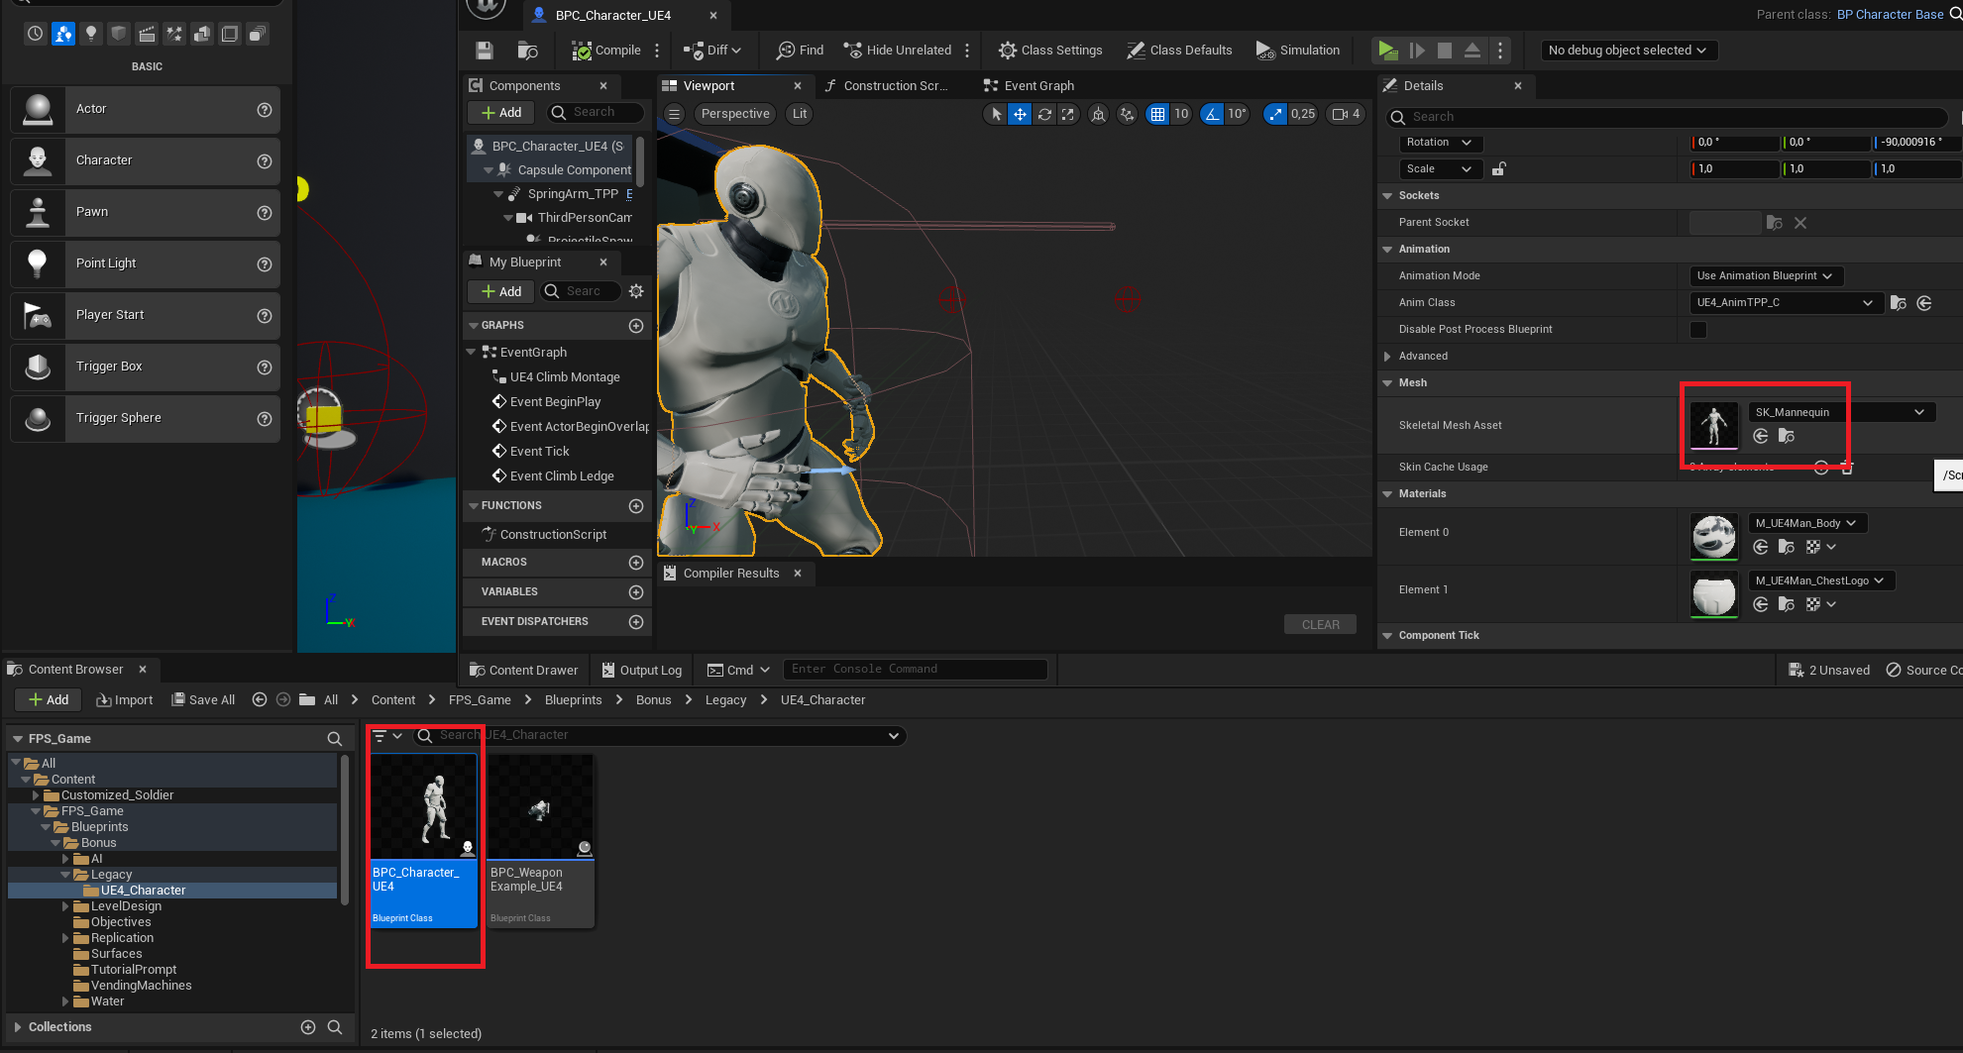Select the LevelDesign folder in tree
Image resolution: width=1963 pixels, height=1053 pixels.
point(126,906)
